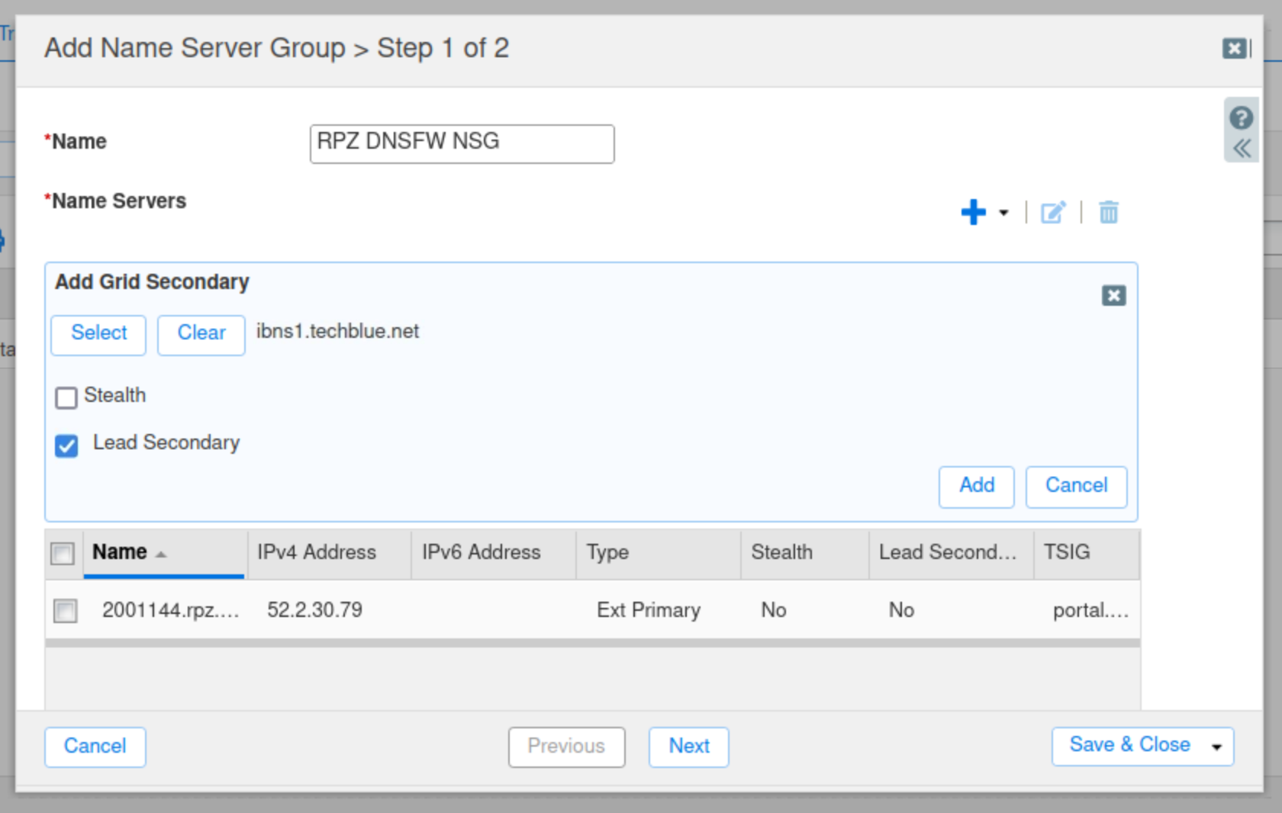Click the Type column header
1282x813 pixels.
click(x=607, y=552)
